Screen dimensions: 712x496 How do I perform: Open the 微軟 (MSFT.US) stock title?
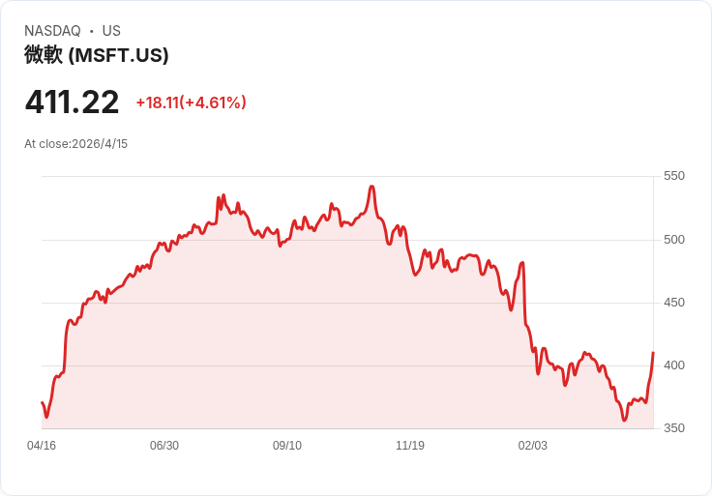click(x=97, y=55)
